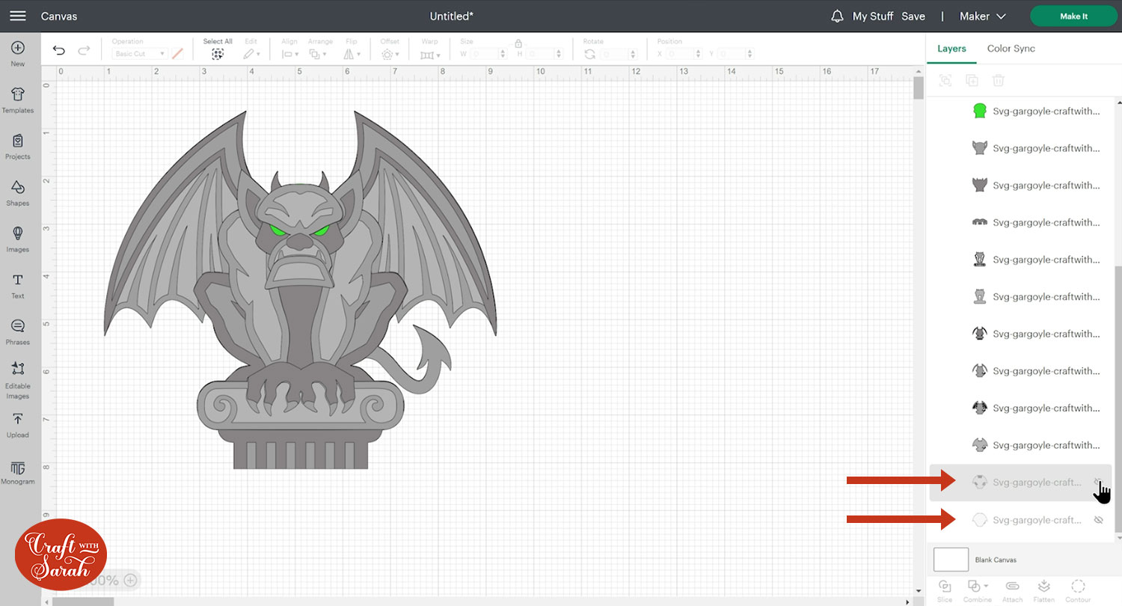This screenshot has width=1122, height=606.
Task: Open the Upload panel
Action: (18, 424)
